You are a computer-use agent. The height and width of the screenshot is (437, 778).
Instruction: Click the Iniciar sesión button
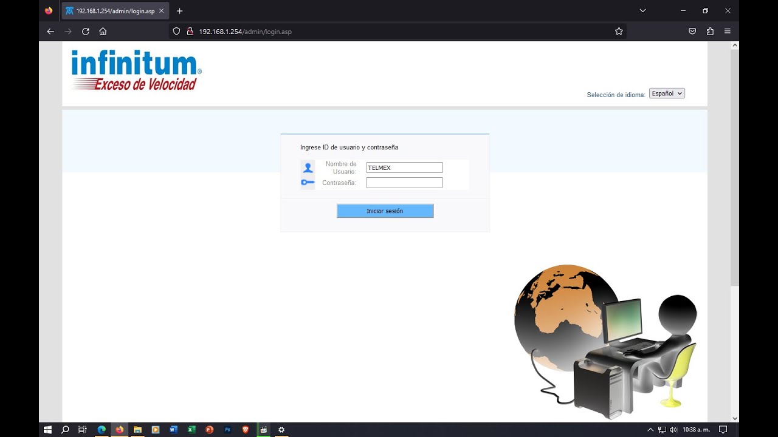point(385,211)
